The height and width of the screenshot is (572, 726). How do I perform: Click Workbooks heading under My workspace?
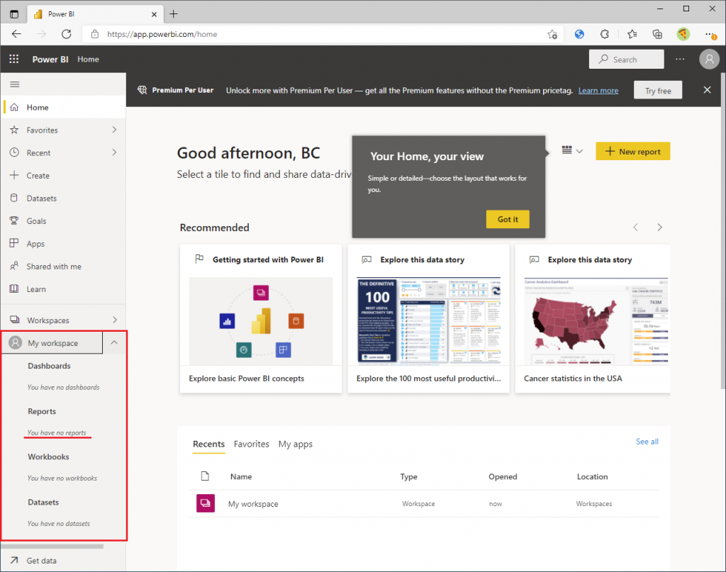coord(48,456)
